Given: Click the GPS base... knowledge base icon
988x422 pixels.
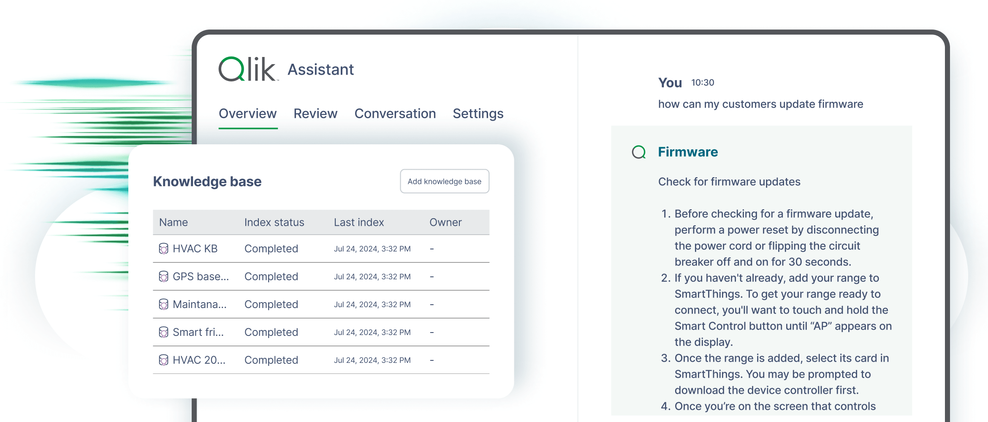Looking at the screenshot, I should (163, 277).
